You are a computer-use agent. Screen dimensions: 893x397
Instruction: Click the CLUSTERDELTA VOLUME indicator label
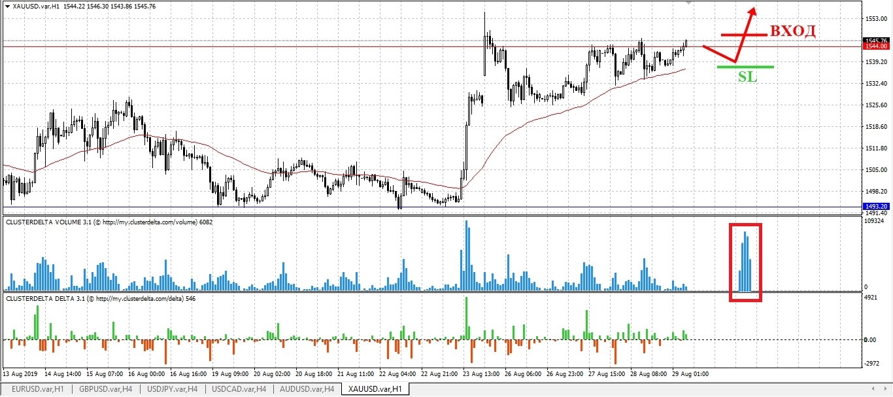click(x=109, y=222)
